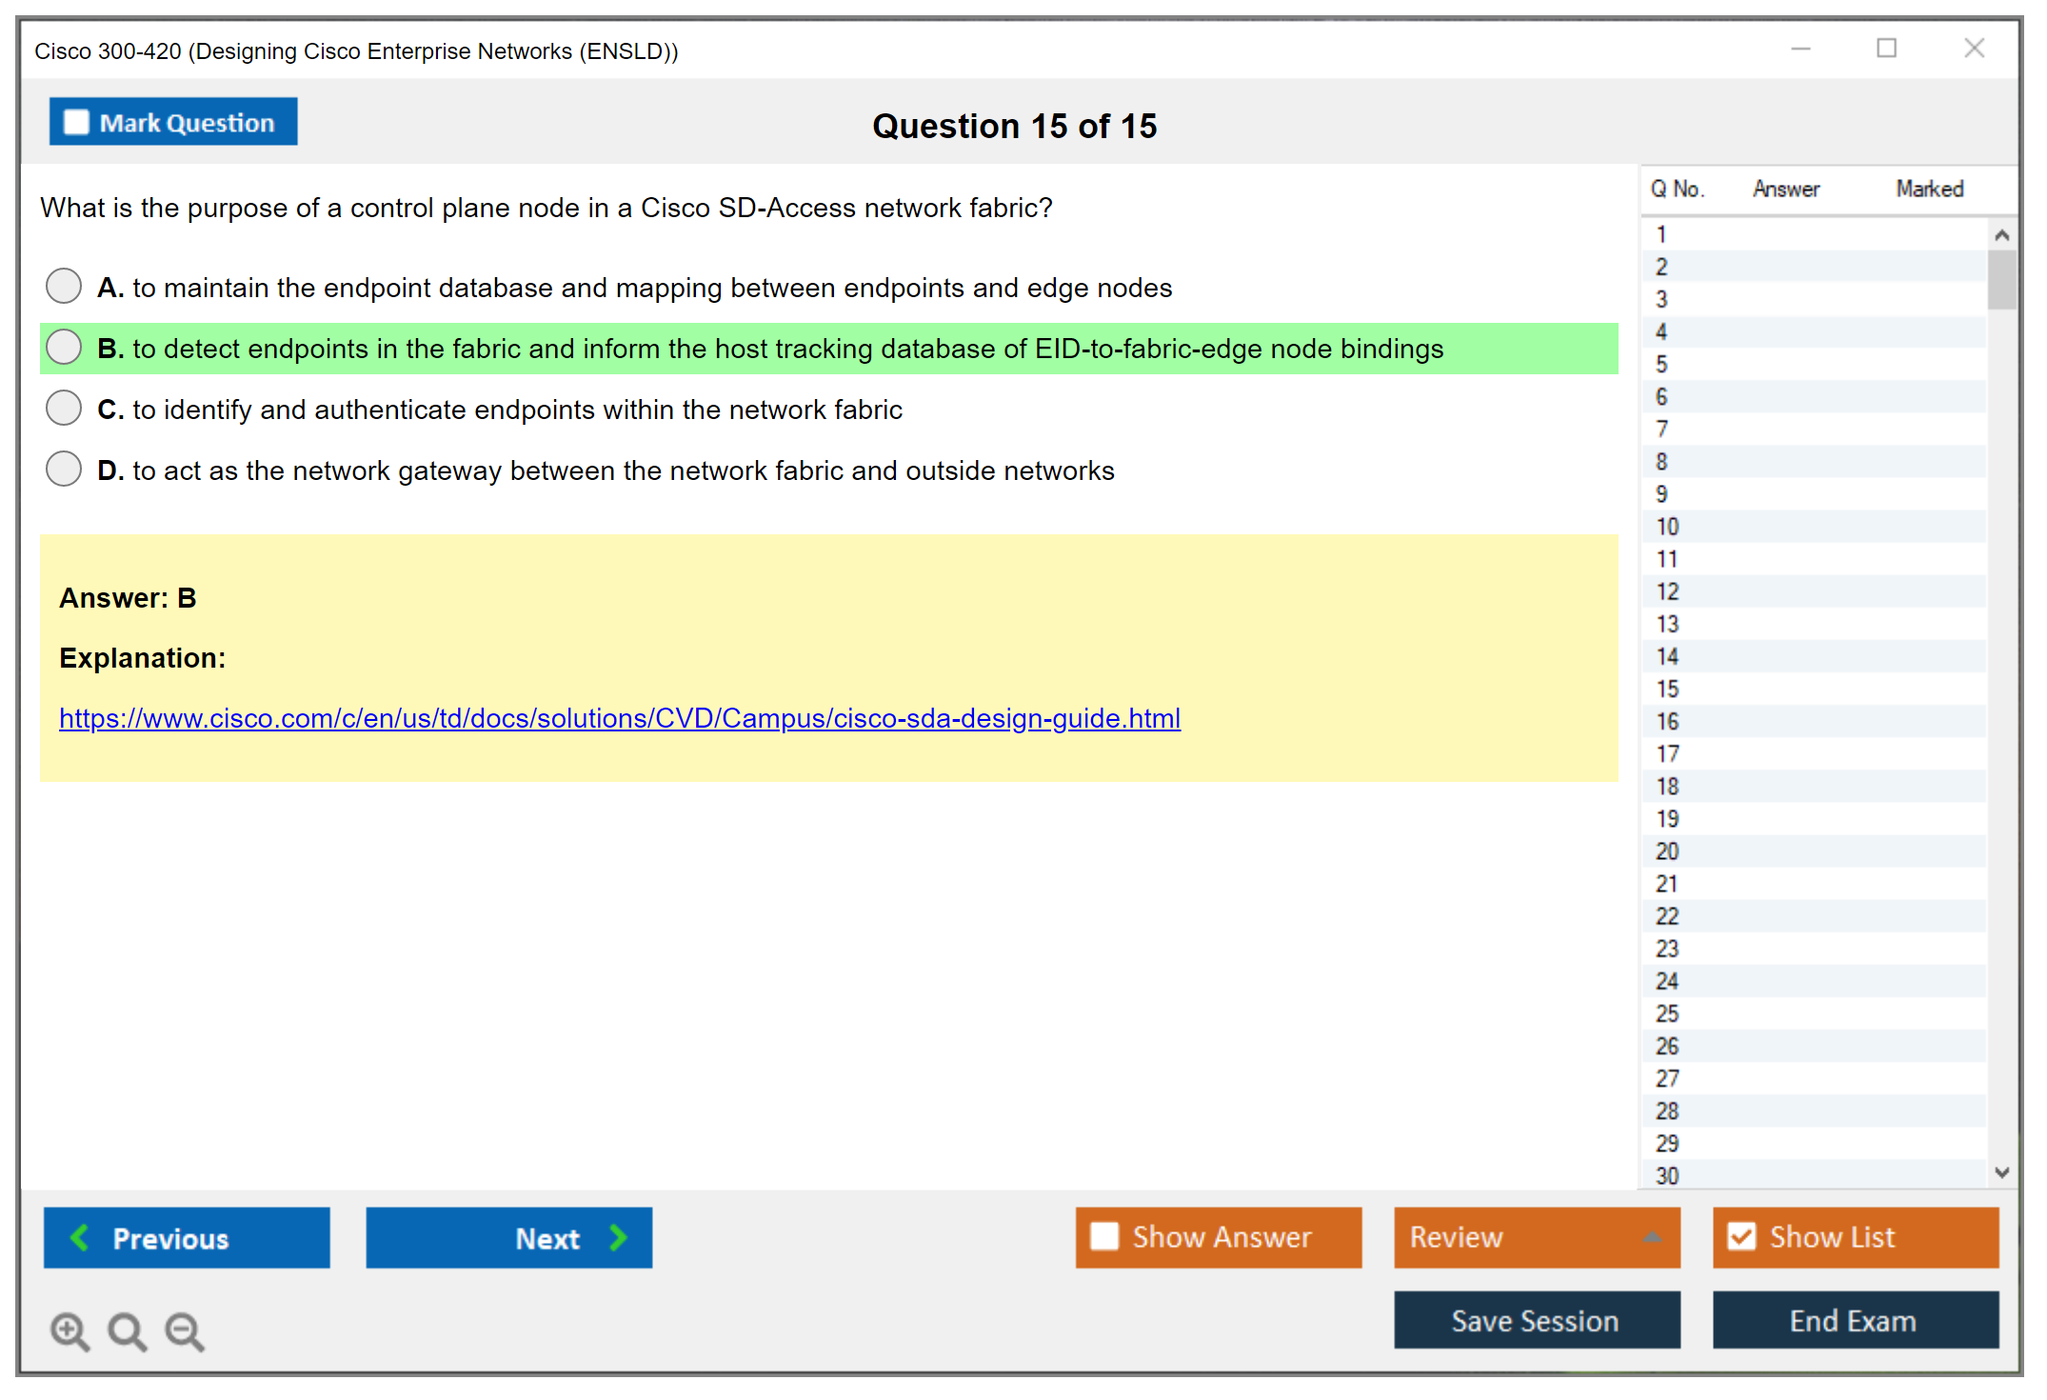Image resolution: width=2047 pixels, height=1400 pixels.
Task: Click the left chevron on Previous button
Action: coord(80,1237)
